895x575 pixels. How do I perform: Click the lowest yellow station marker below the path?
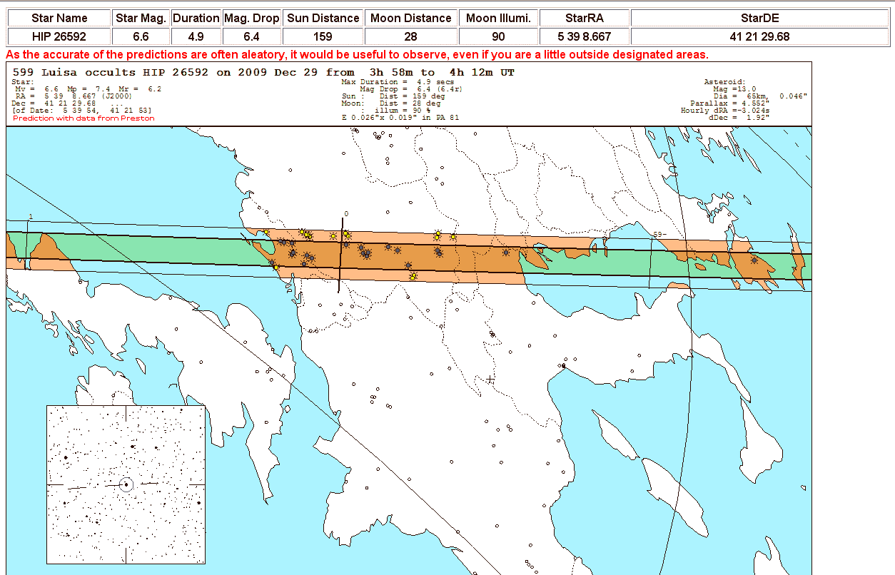(413, 277)
